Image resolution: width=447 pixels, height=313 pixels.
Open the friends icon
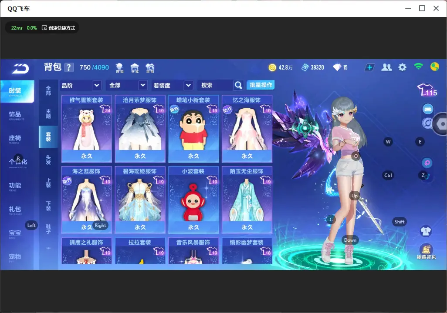(386, 67)
